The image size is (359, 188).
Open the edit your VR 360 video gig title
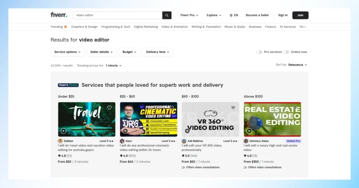[202, 147]
